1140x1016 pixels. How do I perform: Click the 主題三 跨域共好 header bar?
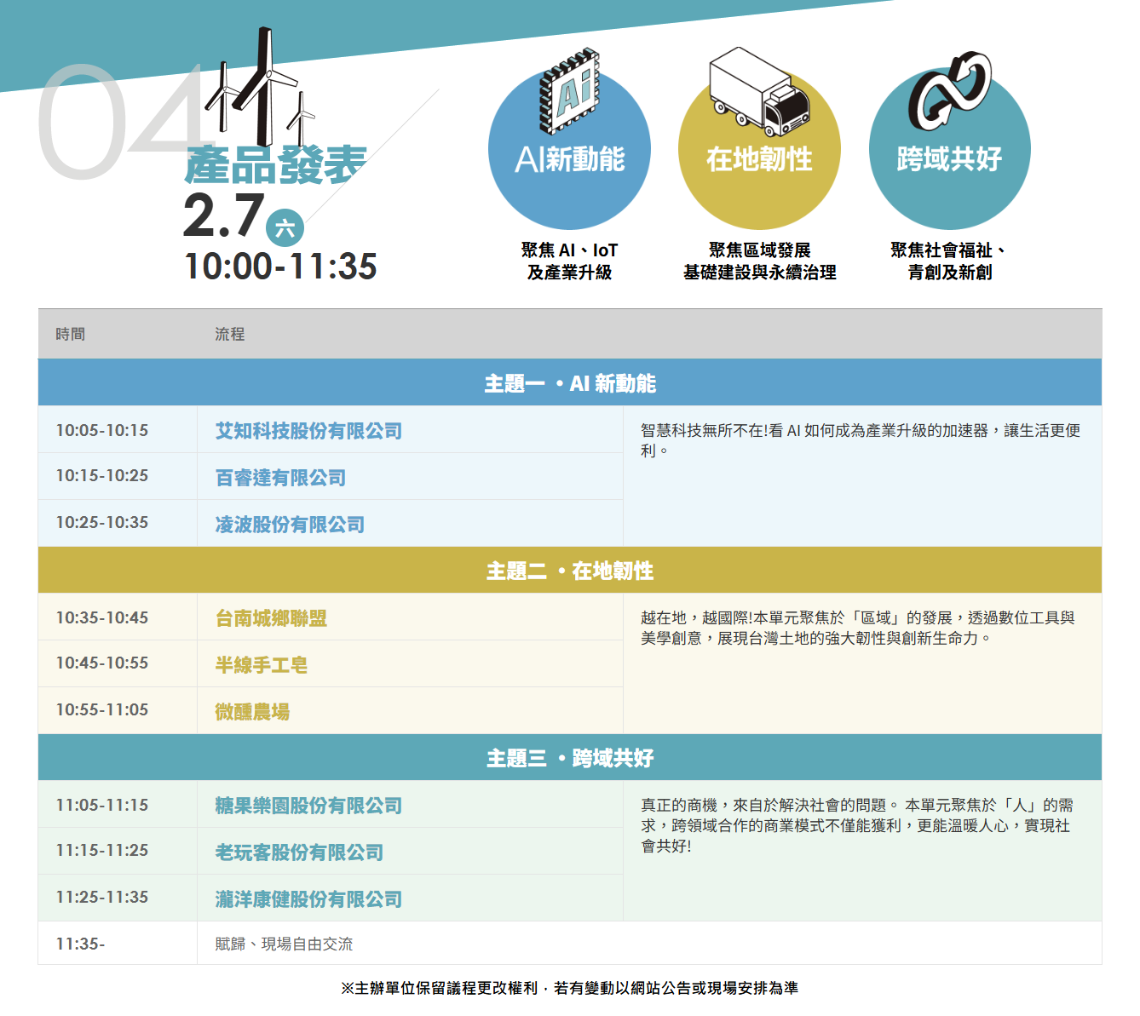point(569,758)
